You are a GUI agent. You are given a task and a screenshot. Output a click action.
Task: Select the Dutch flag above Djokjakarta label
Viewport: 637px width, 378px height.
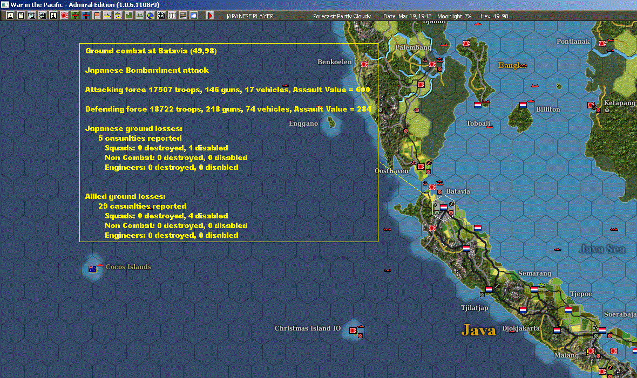pyautogui.click(x=523, y=310)
